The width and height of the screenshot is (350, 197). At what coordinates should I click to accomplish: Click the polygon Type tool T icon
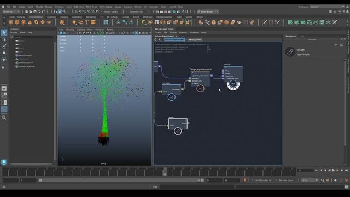pos(87,22)
